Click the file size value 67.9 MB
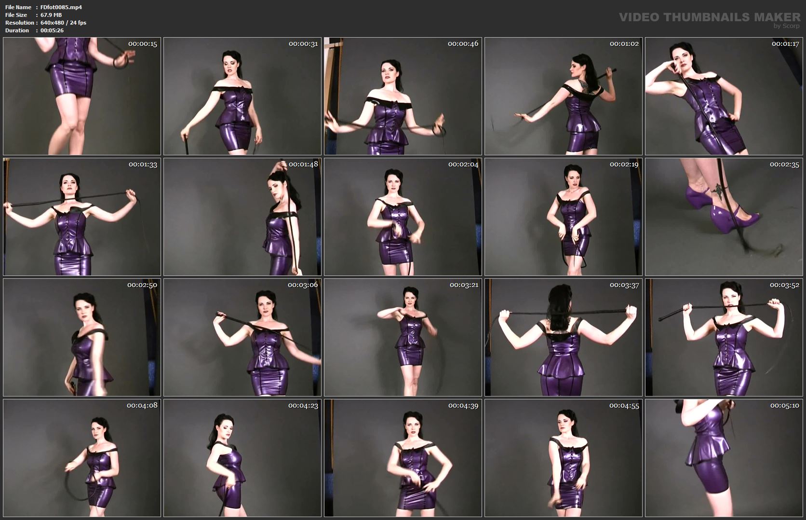 pos(51,15)
